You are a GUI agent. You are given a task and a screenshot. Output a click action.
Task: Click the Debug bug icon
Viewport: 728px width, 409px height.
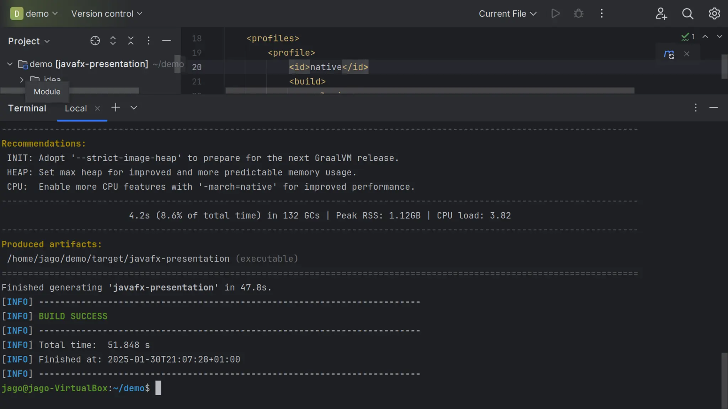click(x=578, y=13)
